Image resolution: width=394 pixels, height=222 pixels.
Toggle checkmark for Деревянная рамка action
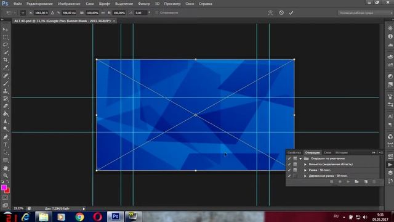pos(289,176)
